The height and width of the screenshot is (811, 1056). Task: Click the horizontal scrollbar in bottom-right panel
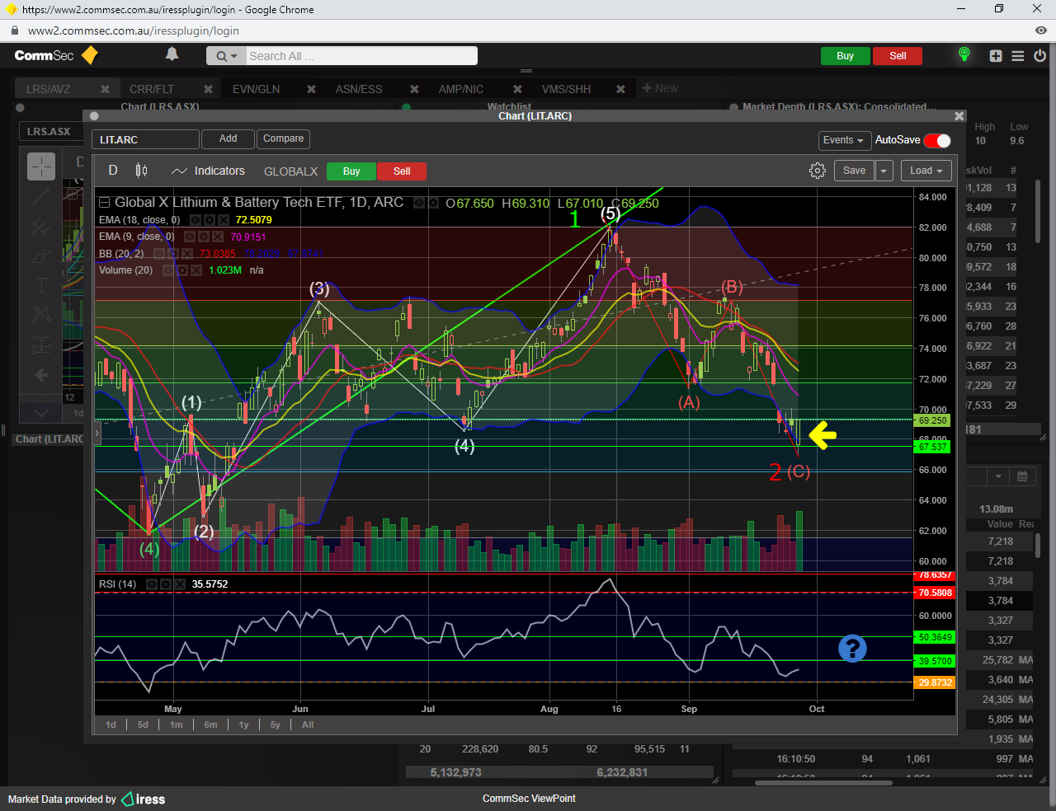click(x=823, y=782)
